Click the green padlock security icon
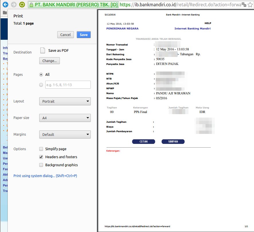The height and width of the screenshot is (232, 254). [31, 5]
